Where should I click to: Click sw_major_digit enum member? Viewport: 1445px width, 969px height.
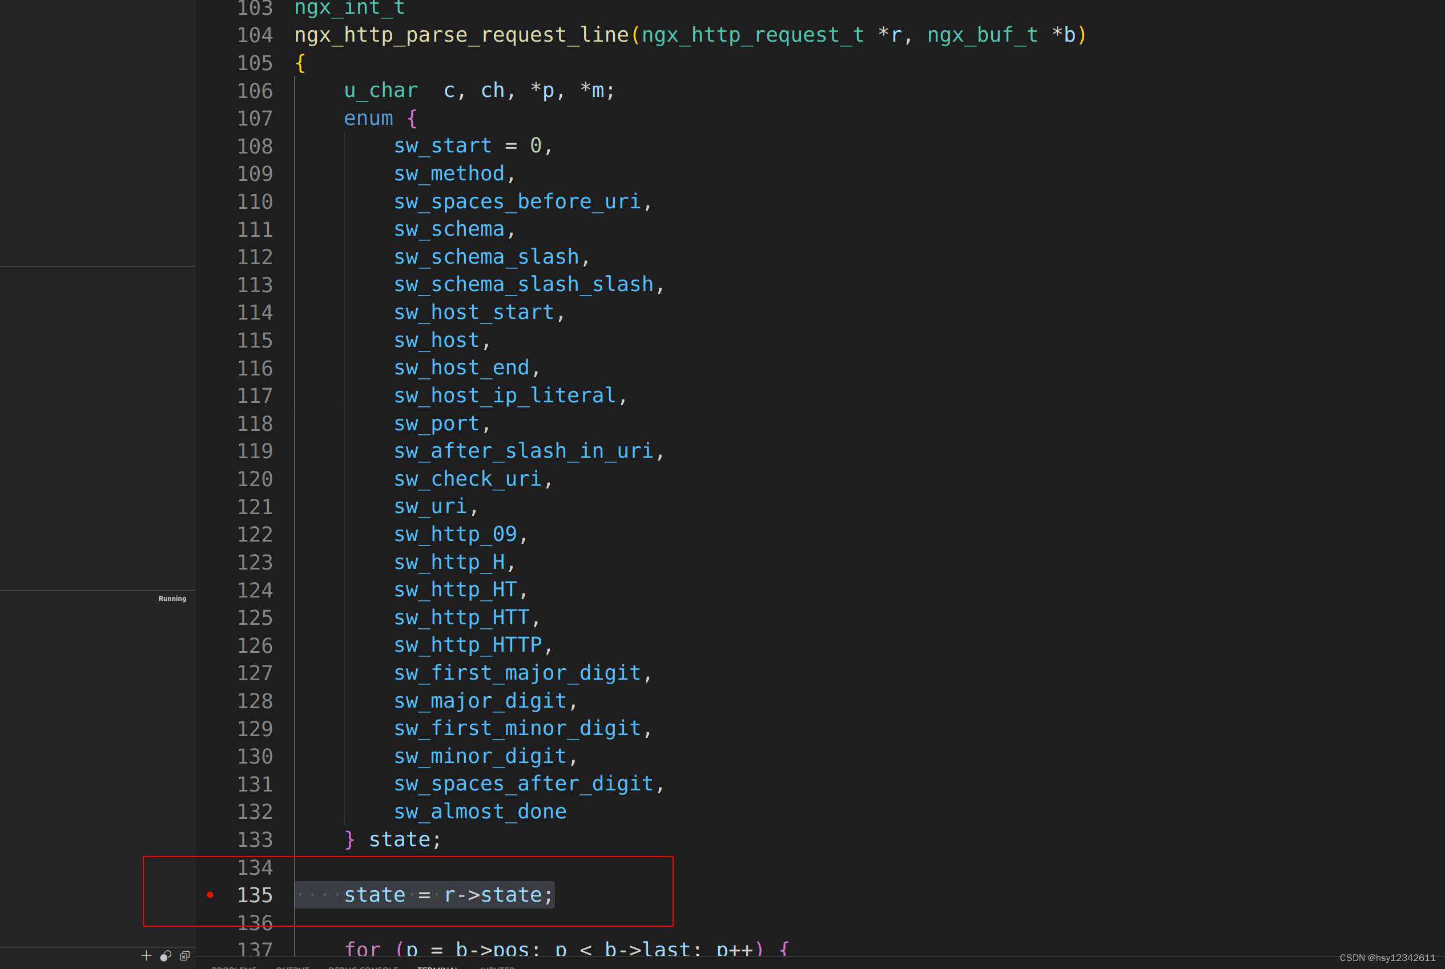coord(480,701)
